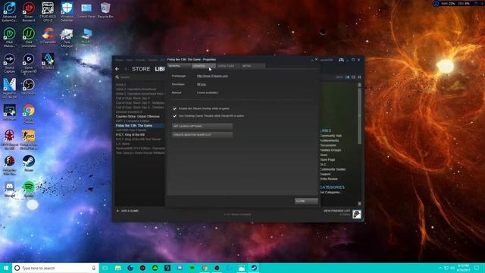
Task: Click the Windows taskbar search box
Action: pyautogui.click(x=55, y=268)
